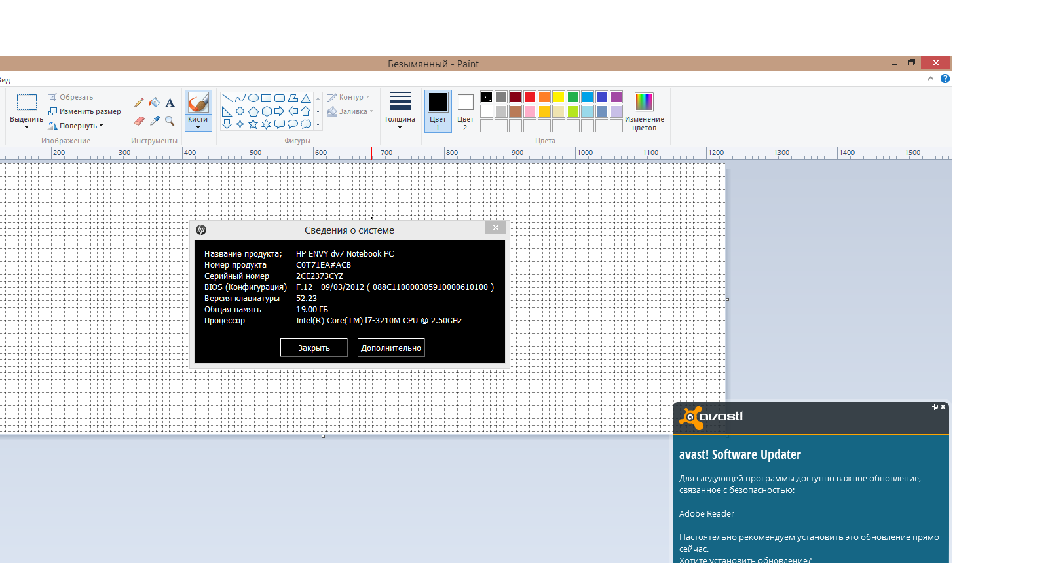
Task: Collapse the ribbon using the chevron arrow
Action: (930, 79)
